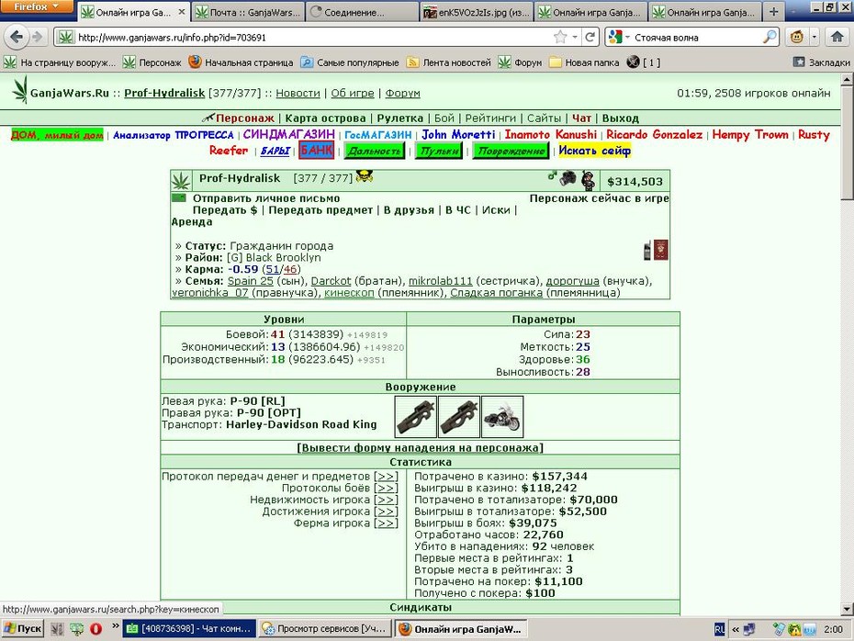Screen dimensions: 854x641
Task: Open the new tab plus button
Action: [773, 11]
